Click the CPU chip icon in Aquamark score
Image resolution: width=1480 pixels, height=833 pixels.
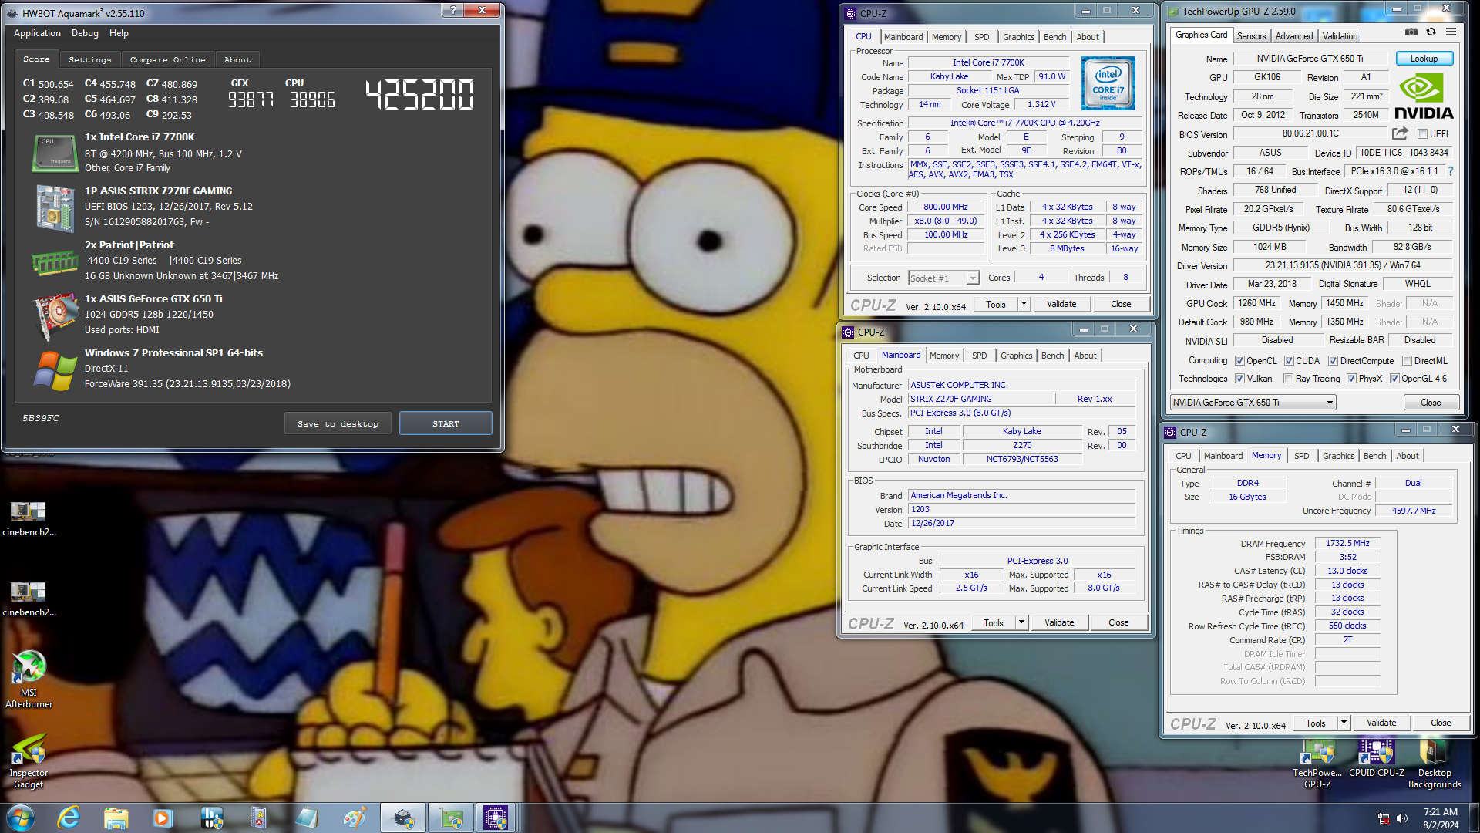[55, 152]
